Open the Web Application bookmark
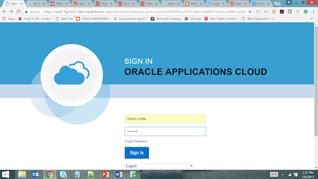318x179 pixels. (258, 19)
